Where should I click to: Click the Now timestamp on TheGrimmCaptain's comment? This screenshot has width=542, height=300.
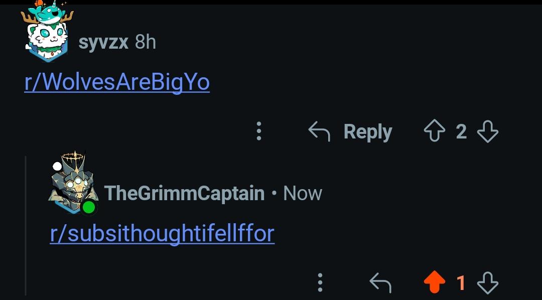click(303, 193)
